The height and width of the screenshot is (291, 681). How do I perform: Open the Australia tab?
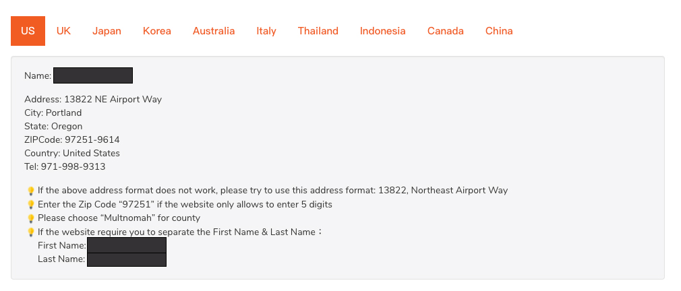(x=214, y=31)
